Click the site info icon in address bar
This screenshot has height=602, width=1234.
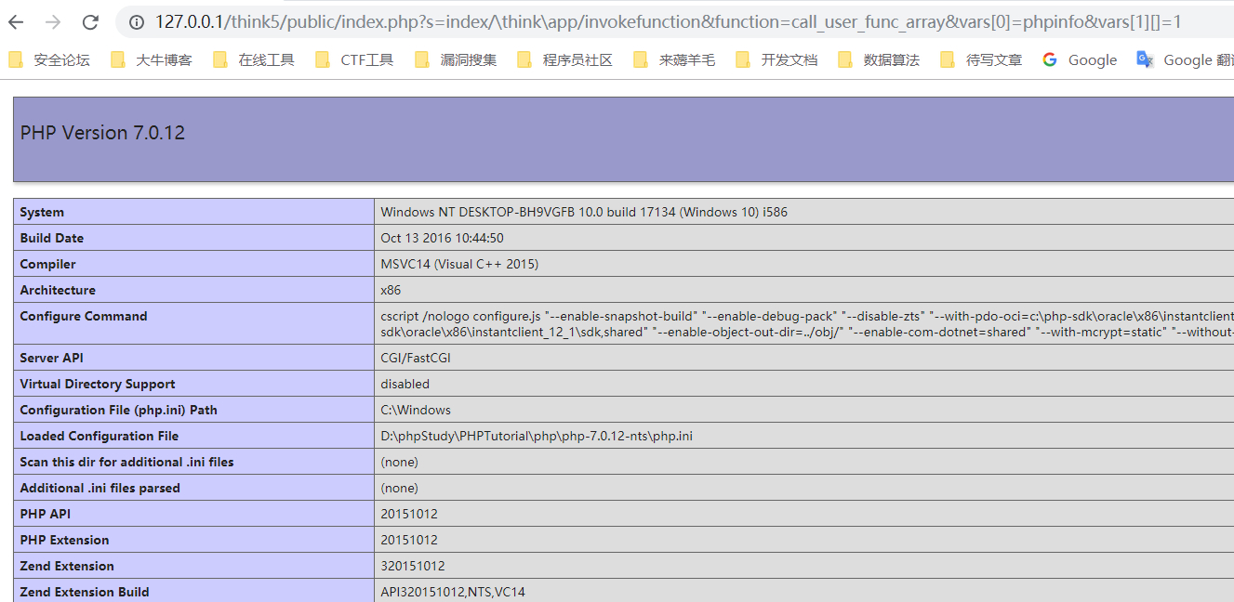(137, 22)
